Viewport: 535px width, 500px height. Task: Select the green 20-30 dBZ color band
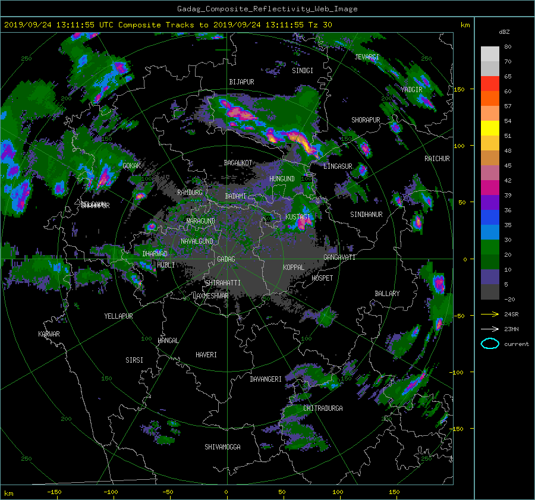coord(490,247)
